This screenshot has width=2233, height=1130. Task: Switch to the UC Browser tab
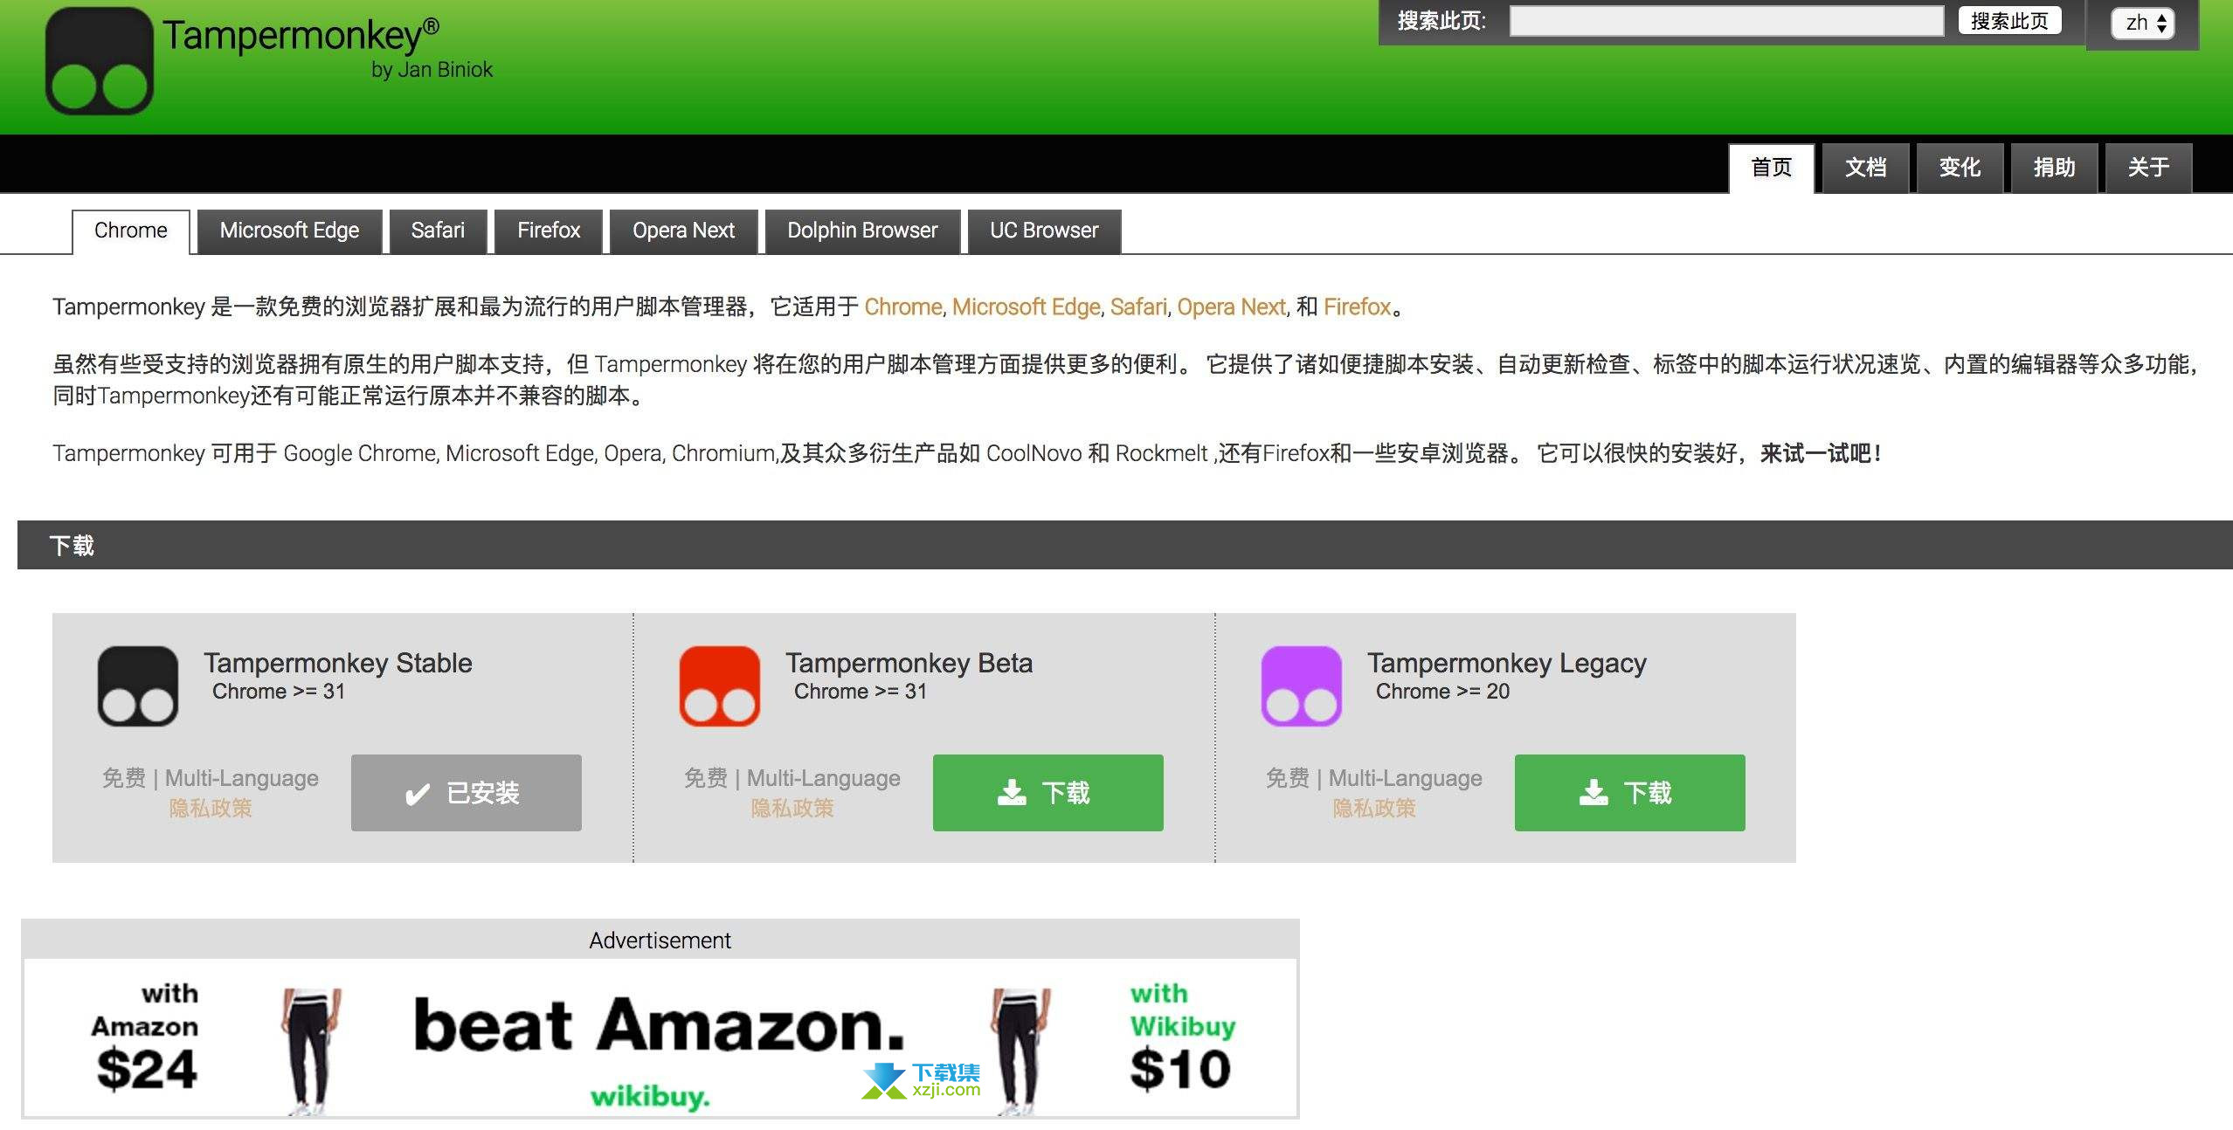1045,231
